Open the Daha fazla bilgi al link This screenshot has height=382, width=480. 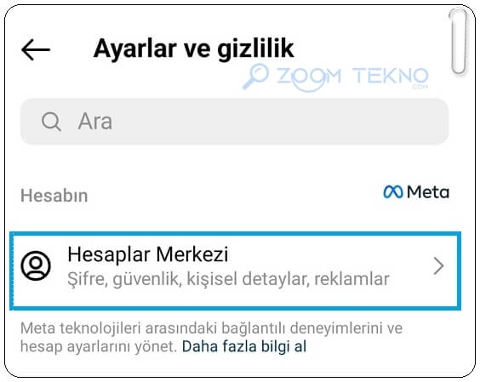pos(244,347)
